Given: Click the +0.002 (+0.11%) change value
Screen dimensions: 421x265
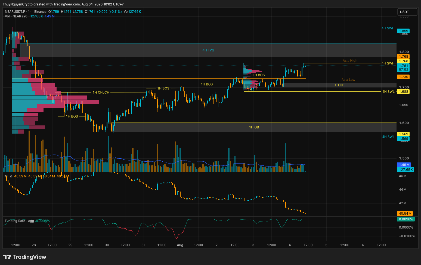Looking at the screenshot, I should click(x=109, y=12).
